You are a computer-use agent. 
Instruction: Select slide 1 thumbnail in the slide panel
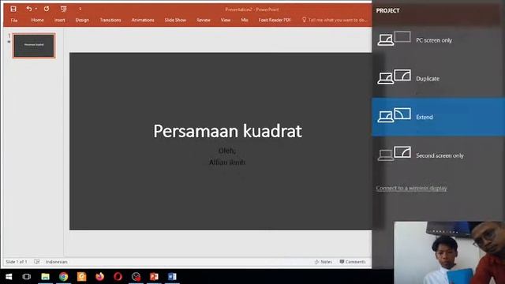coord(34,46)
